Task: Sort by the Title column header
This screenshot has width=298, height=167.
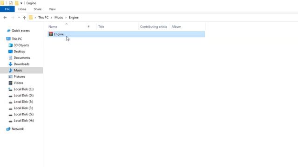Action: (101, 27)
